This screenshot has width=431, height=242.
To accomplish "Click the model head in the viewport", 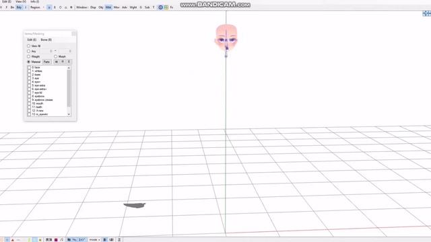I will click(226, 37).
